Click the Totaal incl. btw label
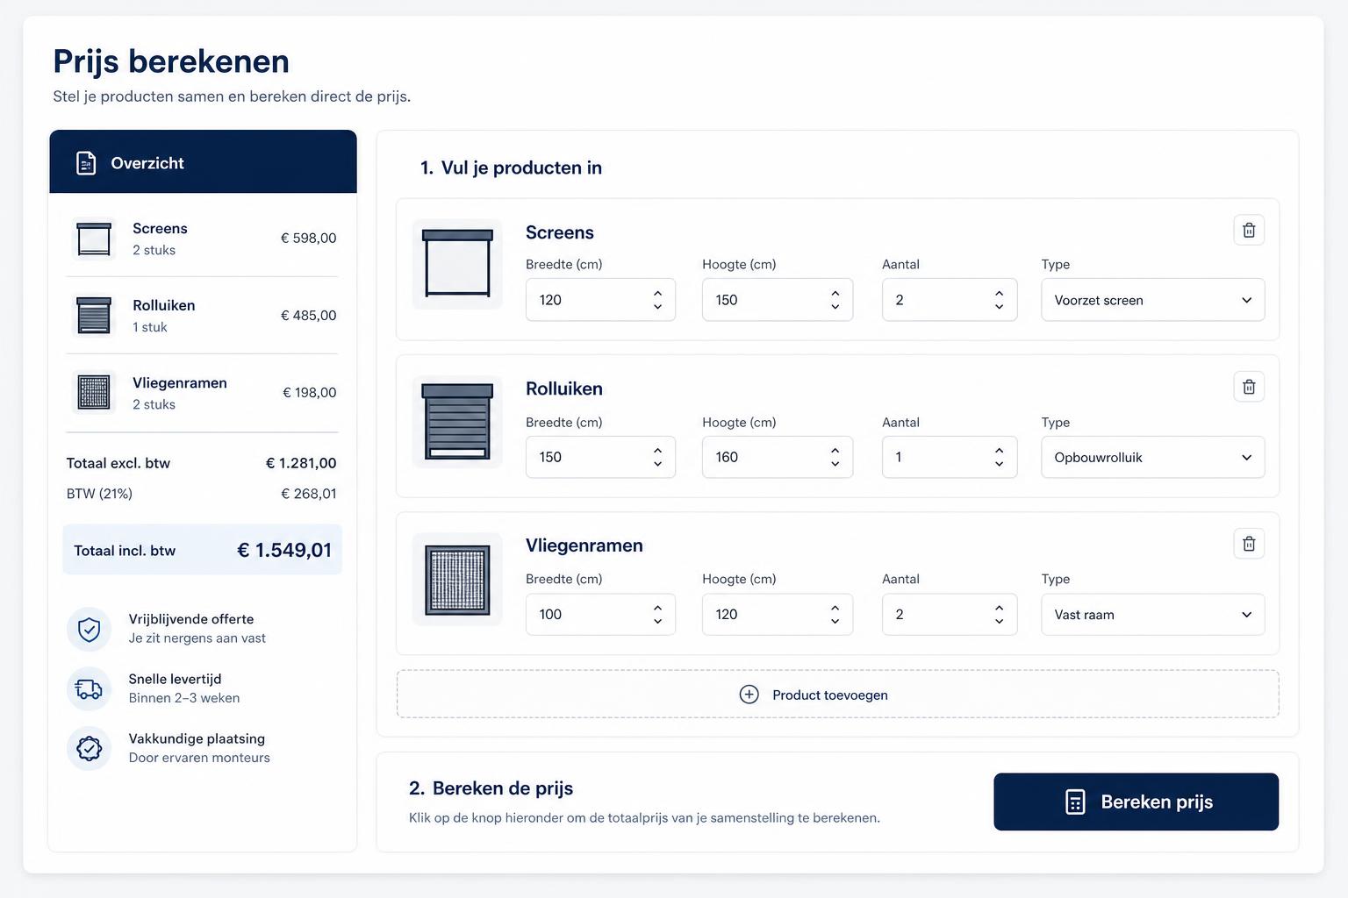 tap(125, 551)
